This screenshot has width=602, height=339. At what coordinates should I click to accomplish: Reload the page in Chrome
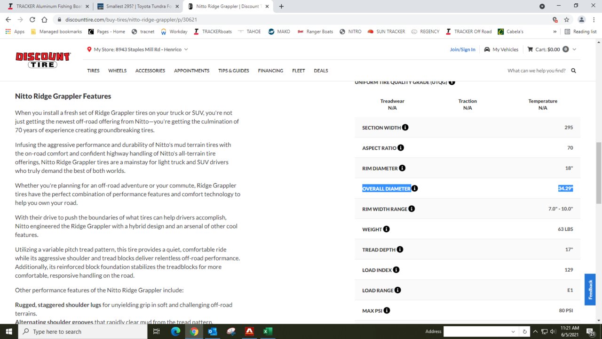pyautogui.click(x=32, y=20)
